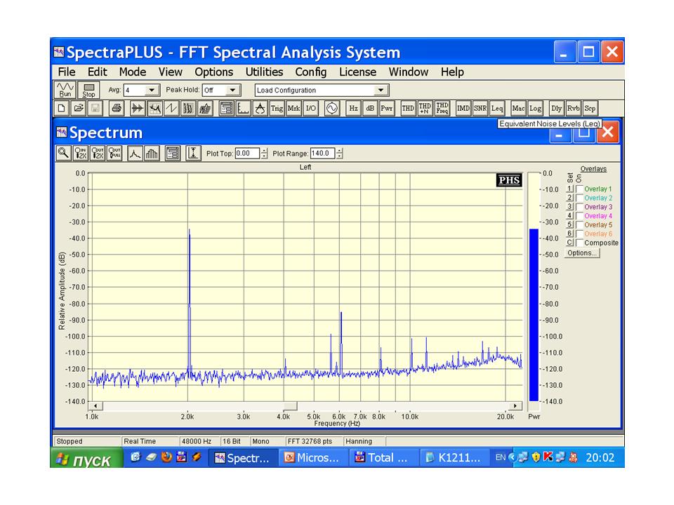
Task: Click the Stop button in toolbar
Action: click(x=88, y=90)
